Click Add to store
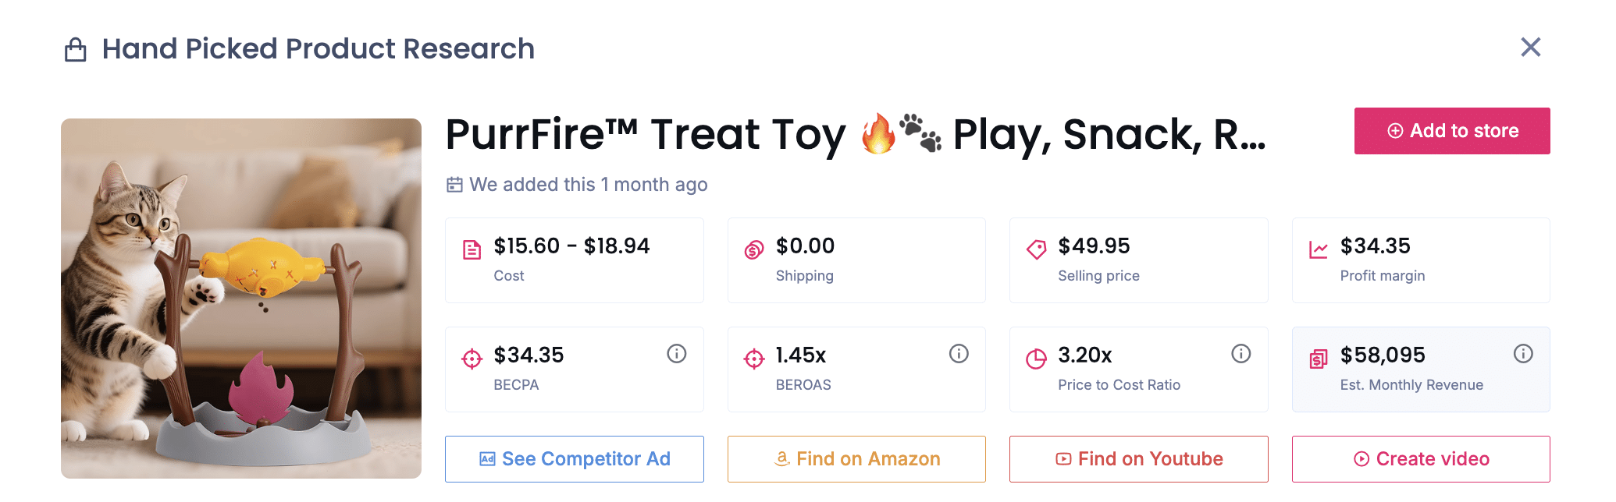The width and height of the screenshot is (1616, 502). click(1451, 130)
